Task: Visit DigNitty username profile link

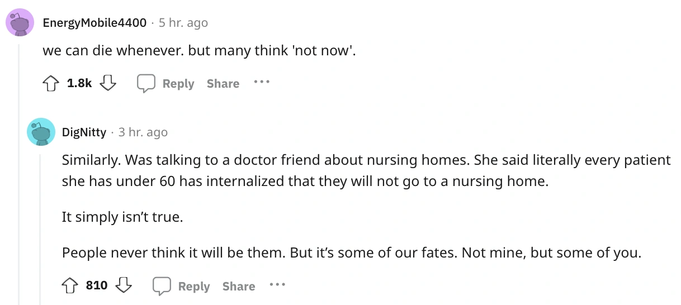Action: coord(84,132)
